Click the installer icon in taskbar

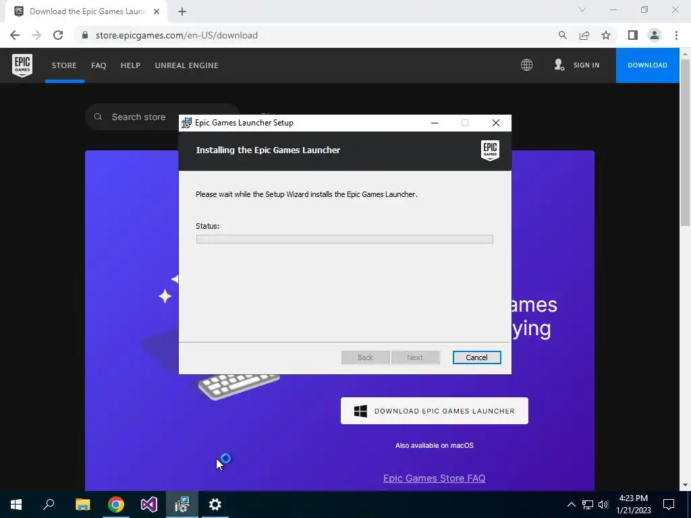coord(182,505)
